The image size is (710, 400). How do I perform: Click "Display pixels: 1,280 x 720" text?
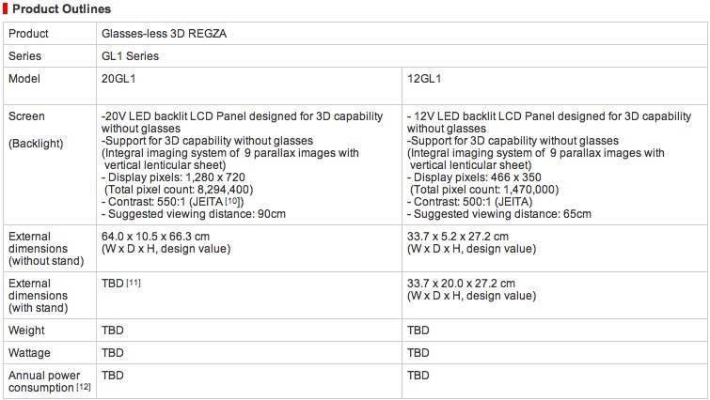pos(176,177)
